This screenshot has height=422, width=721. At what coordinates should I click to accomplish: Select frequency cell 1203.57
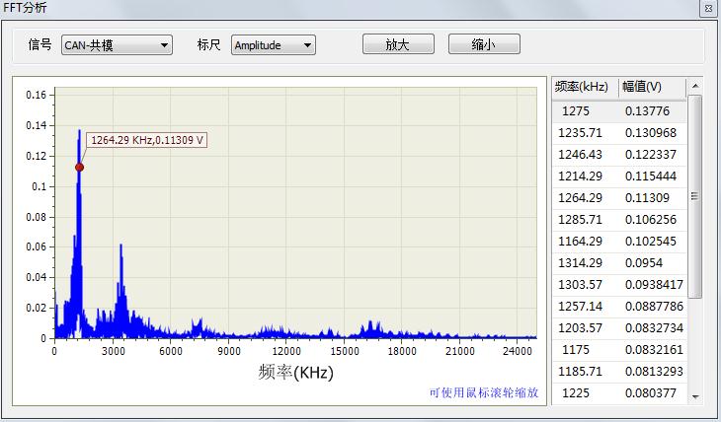[x=580, y=328]
